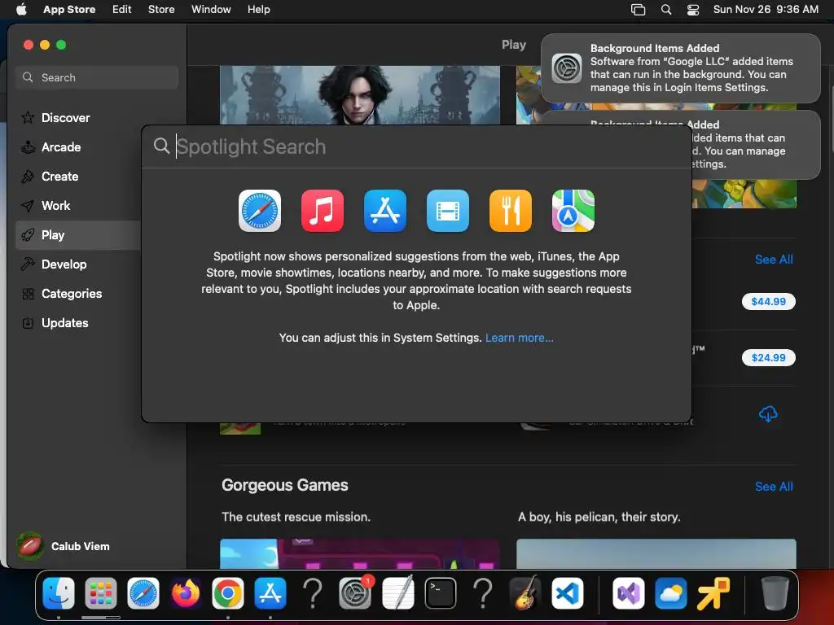Viewport: 834px width, 625px height.
Task: Launch Visual Studio Code from the Dock
Action: click(x=567, y=593)
